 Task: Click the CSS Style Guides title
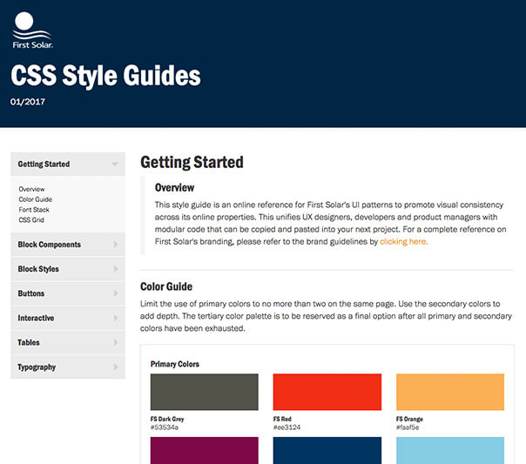point(105,76)
